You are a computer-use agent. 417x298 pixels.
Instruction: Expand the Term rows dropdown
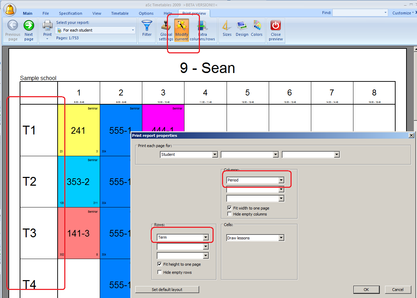[206, 237]
